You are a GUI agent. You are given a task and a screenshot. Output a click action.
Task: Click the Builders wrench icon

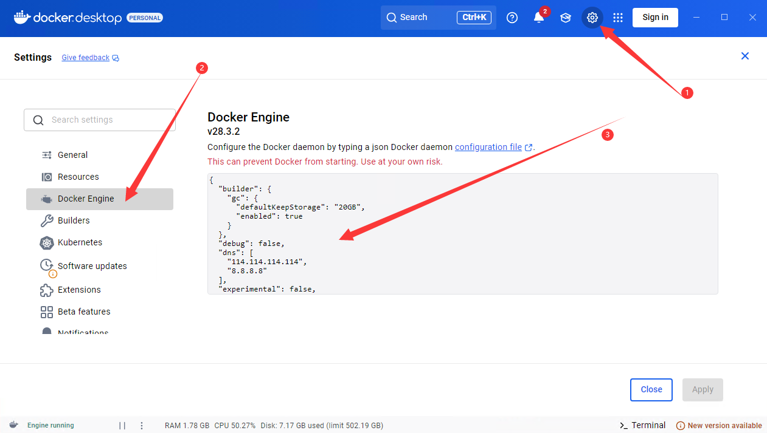pyautogui.click(x=47, y=220)
